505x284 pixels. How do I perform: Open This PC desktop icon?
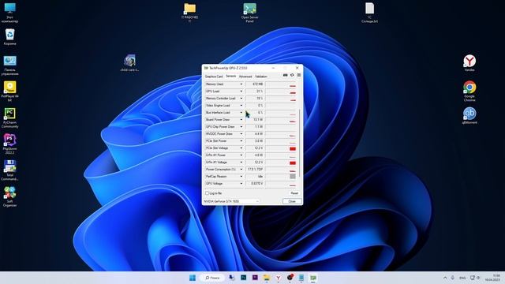pos(9,13)
